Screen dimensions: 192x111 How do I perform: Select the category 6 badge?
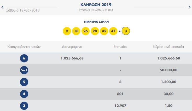[24, 58]
